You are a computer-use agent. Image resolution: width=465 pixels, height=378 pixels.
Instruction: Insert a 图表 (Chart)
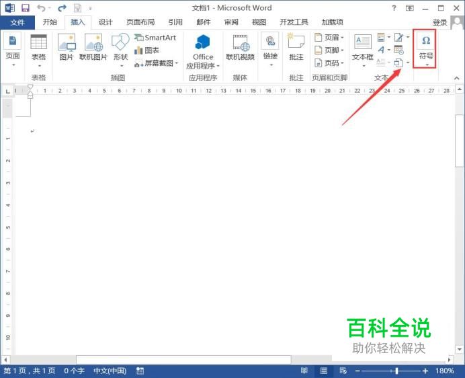tap(146, 50)
